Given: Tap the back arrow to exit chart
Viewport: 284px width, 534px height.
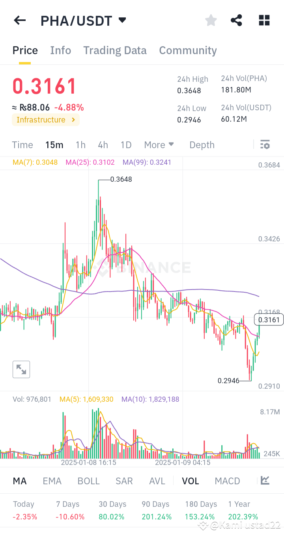Looking at the screenshot, I should 19,20.
